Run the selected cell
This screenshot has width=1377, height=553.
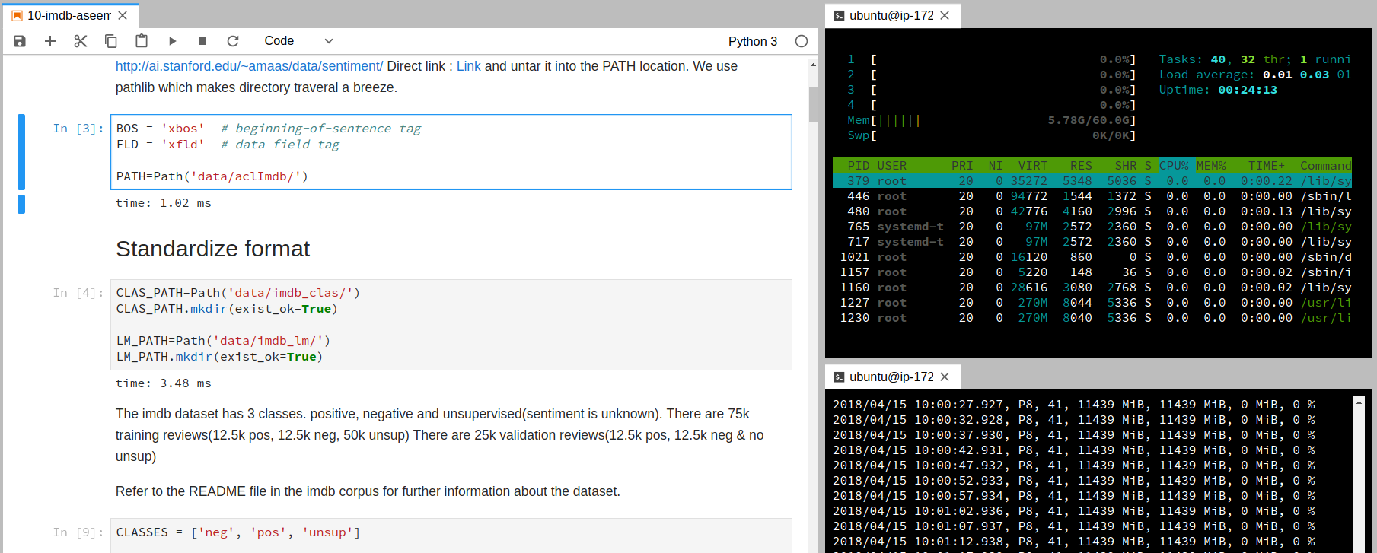[172, 41]
